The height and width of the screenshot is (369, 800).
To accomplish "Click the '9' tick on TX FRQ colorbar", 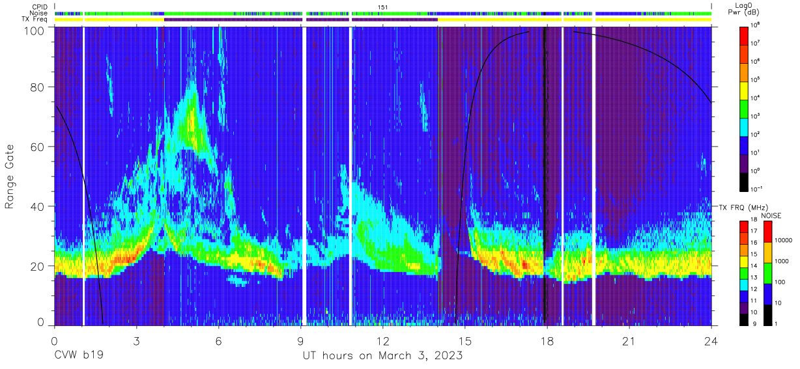I will (x=754, y=323).
